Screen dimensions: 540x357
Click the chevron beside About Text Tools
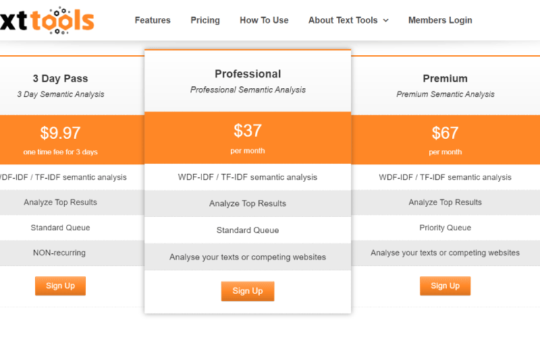(386, 21)
